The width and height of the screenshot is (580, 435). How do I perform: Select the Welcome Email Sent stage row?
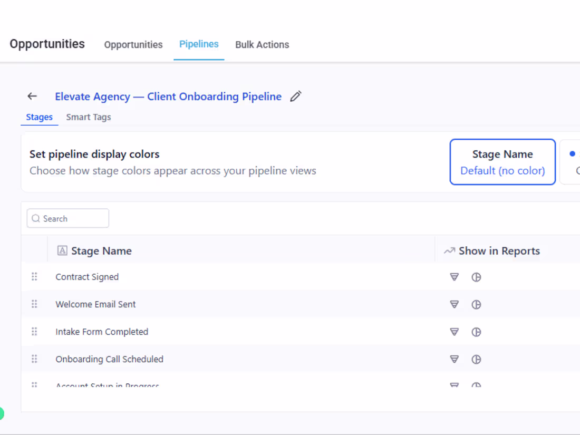click(301, 304)
